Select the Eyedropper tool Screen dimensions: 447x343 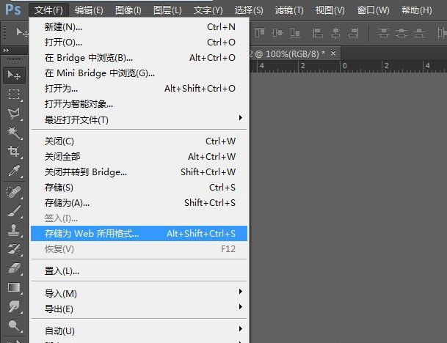click(14, 171)
